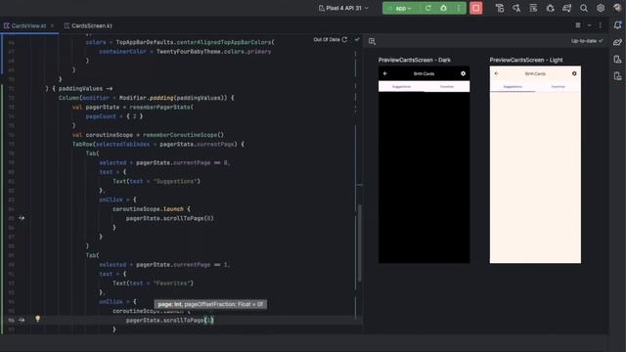626x352 pixels.
Task: Open the Gradle tool window icon
Action: pos(617,42)
